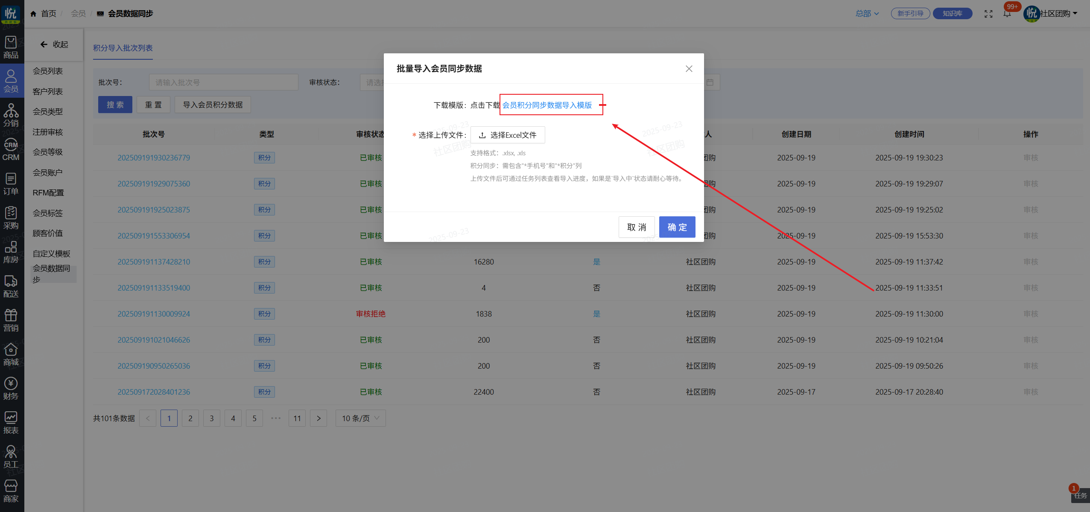Close the batch import dialog
The height and width of the screenshot is (512, 1090).
point(689,69)
